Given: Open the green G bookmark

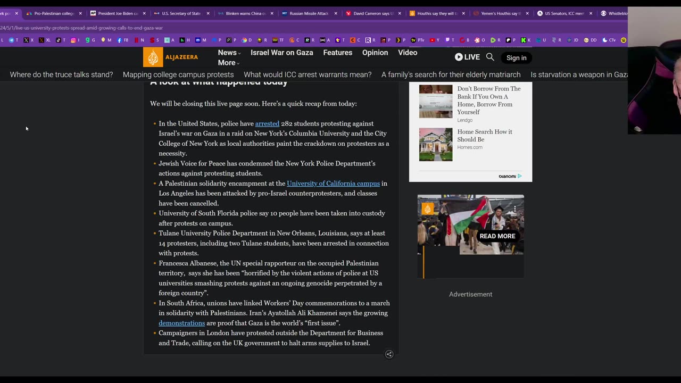Looking at the screenshot, I should coord(91,40).
